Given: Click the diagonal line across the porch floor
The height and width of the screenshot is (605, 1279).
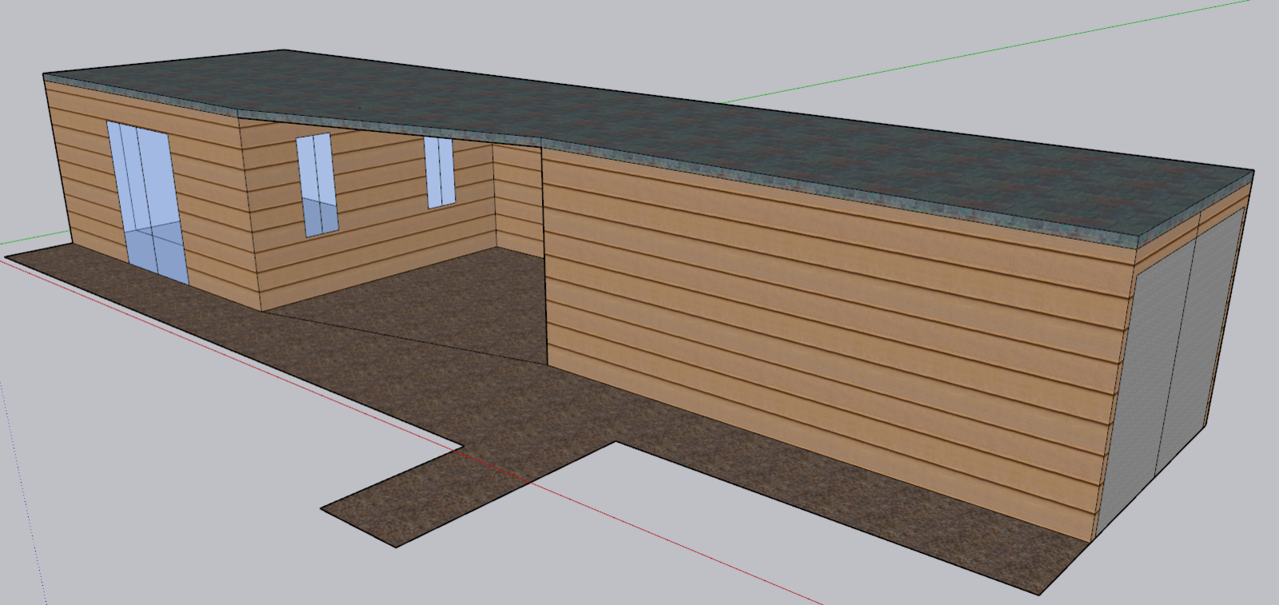Looking at the screenshot, I should (x=400, y=337).
